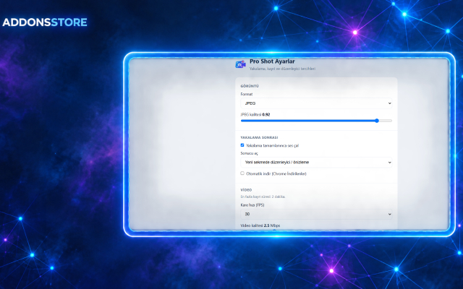The height and width of the screenshot is (289, 463).
Task: Open the Format dropdown showing JPEG
Action: (316, 103)
